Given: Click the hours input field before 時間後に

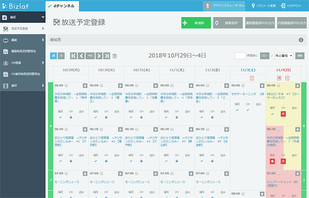Looking at the screenshot, I should (240, 56).
